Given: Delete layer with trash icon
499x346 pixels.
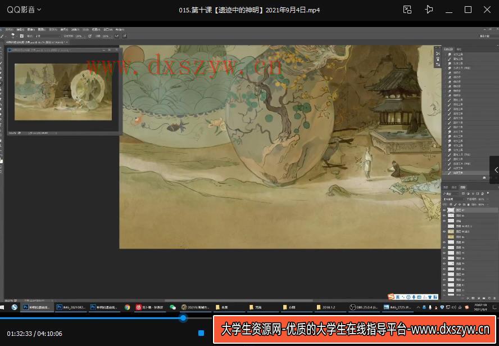Looking at the screenshot, I should tap(495, 298).
